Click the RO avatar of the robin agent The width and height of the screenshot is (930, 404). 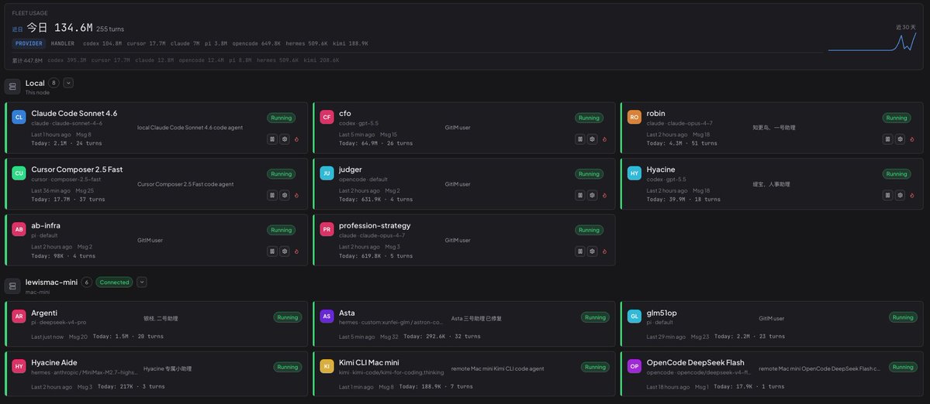click(634, 117)
